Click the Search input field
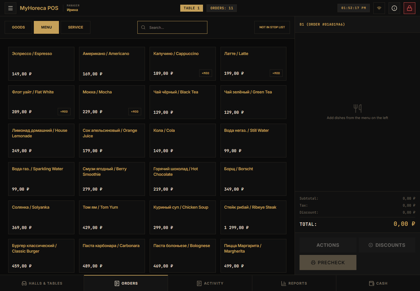 [172, 27]
